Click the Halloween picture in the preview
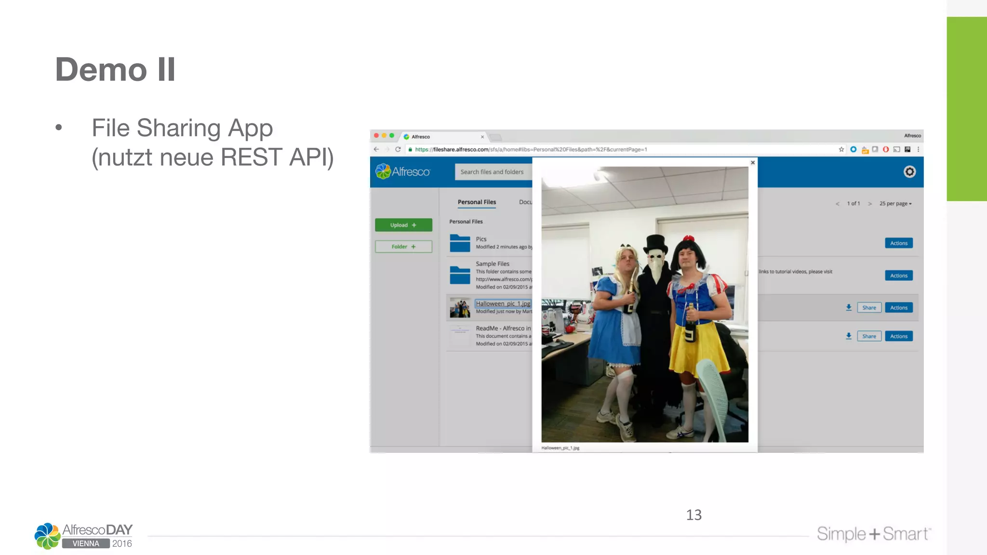The height and width of the screenshot is (555, 987). pos(645,304)
